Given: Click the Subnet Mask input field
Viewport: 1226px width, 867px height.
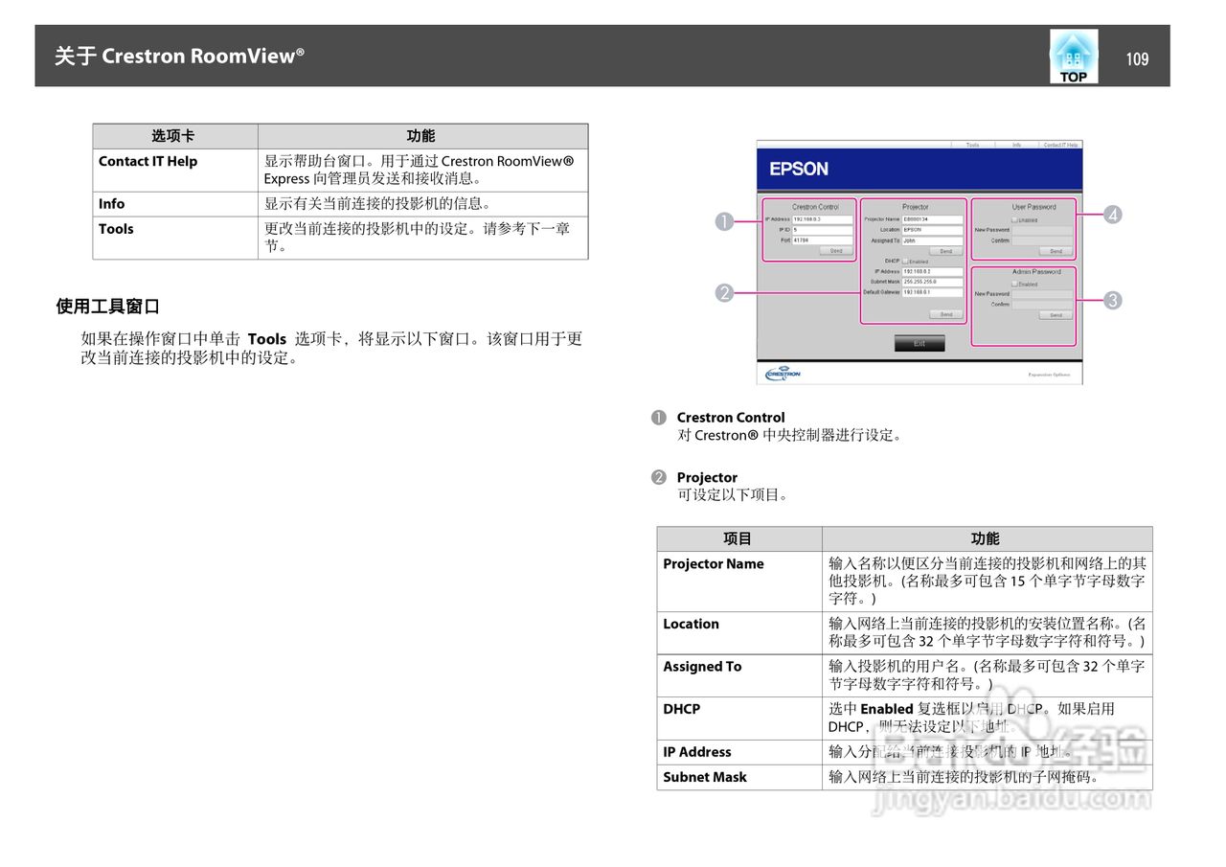Looking at the screenshot, I should coord(933,282).
